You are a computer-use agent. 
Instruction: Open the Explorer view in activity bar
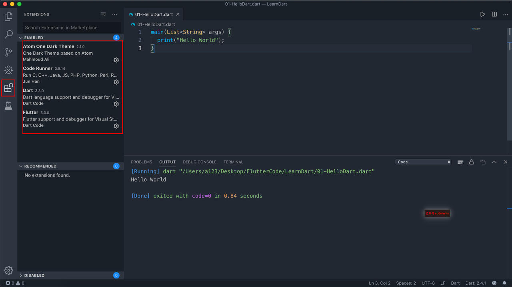click(8, 17)
